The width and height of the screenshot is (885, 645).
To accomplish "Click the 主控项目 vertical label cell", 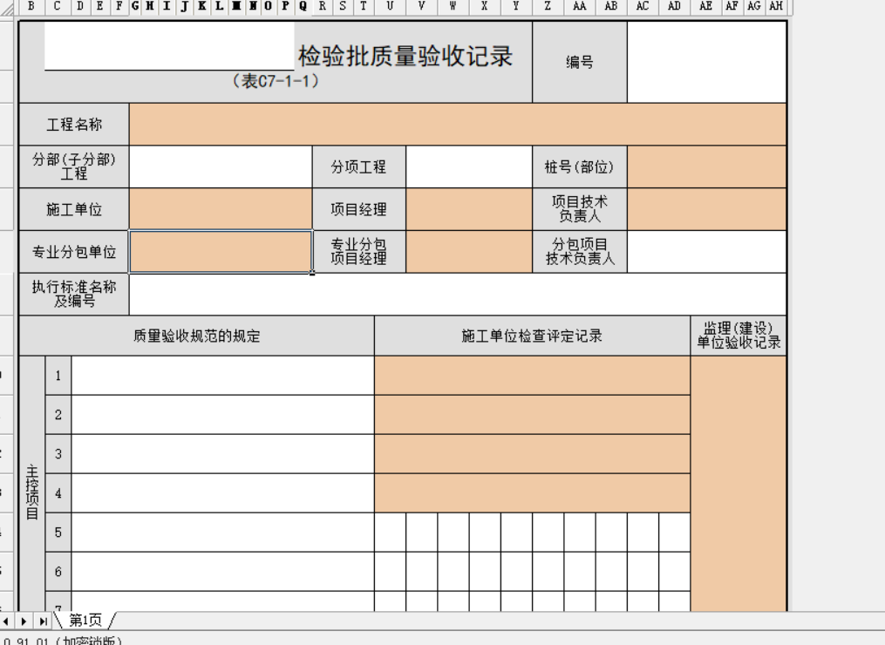I will (x=32, y=484).
